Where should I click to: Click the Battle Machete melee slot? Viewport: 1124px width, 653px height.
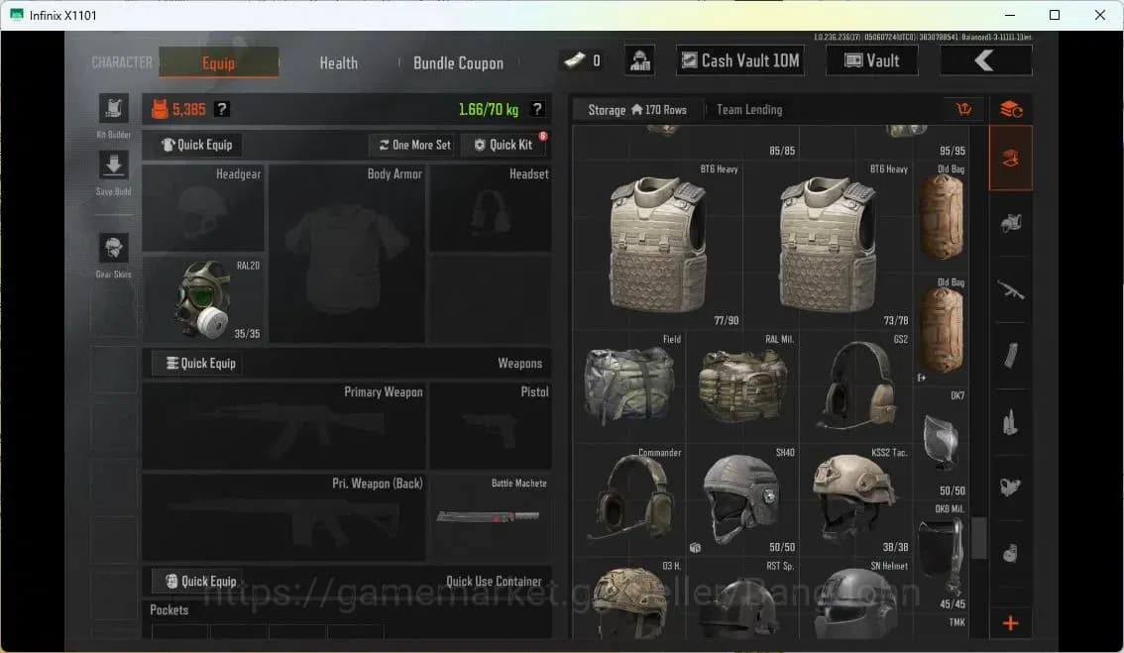(491, 517)
